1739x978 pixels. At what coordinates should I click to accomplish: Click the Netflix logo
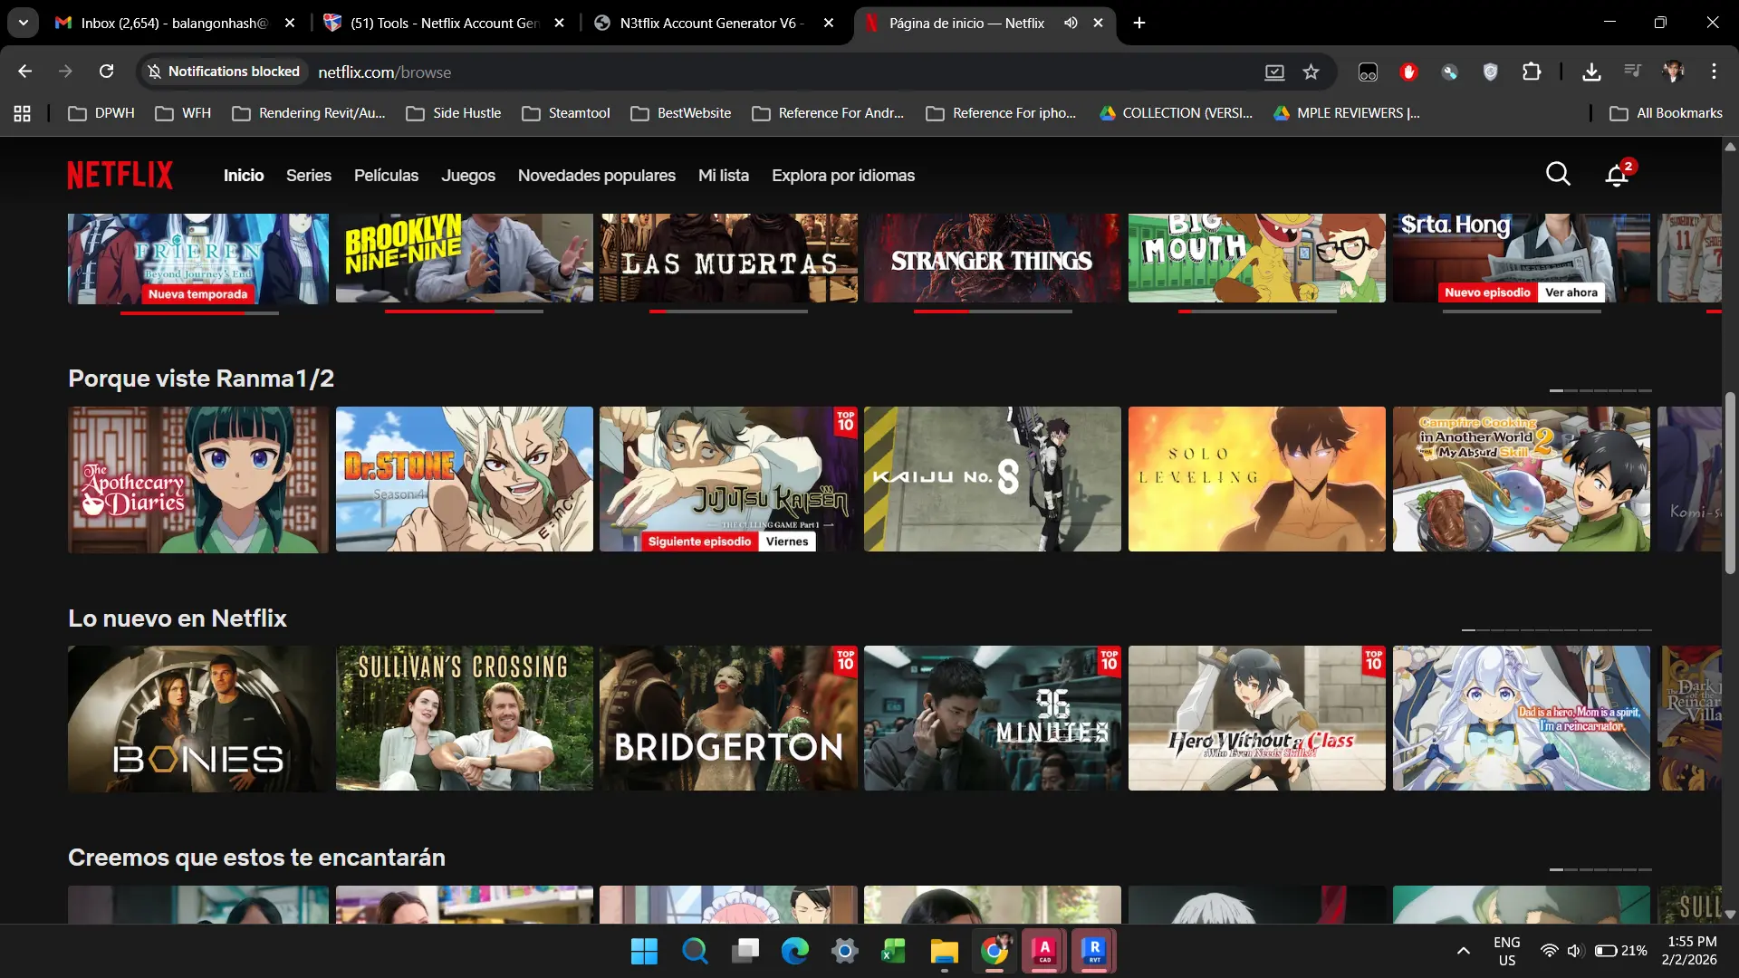(120, 175)
